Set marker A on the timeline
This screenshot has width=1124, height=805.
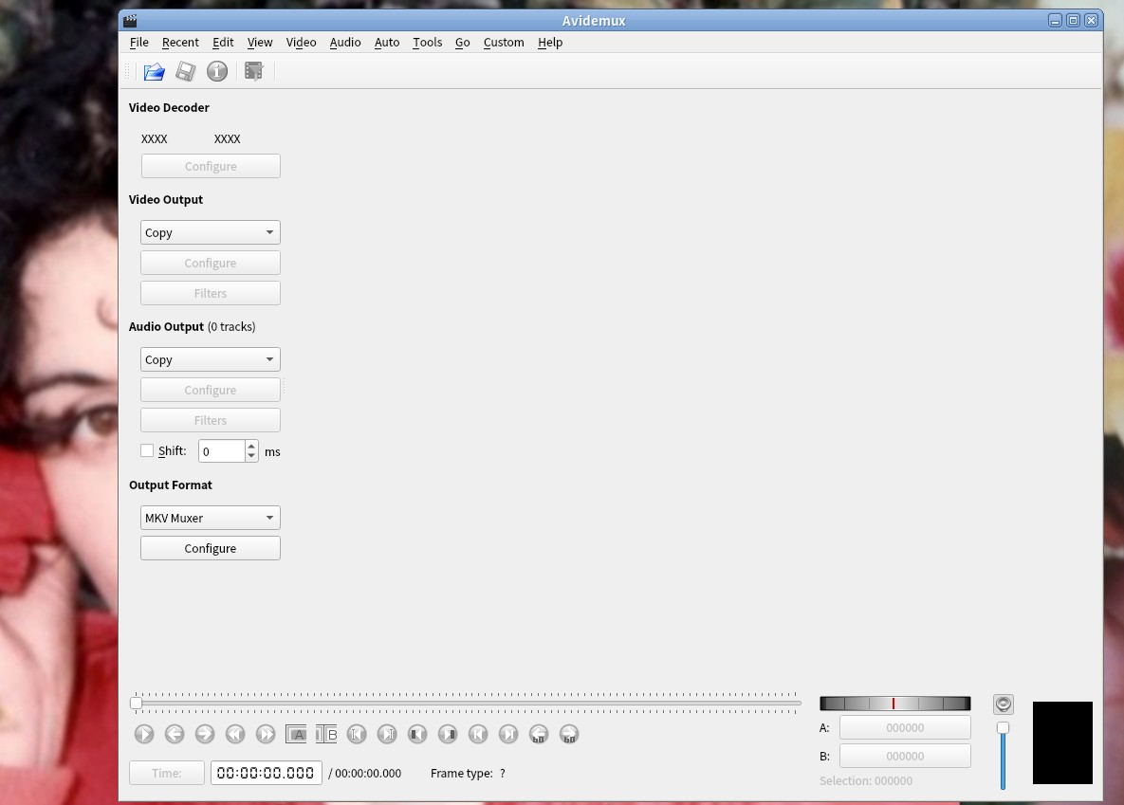[x=297, y=734]
